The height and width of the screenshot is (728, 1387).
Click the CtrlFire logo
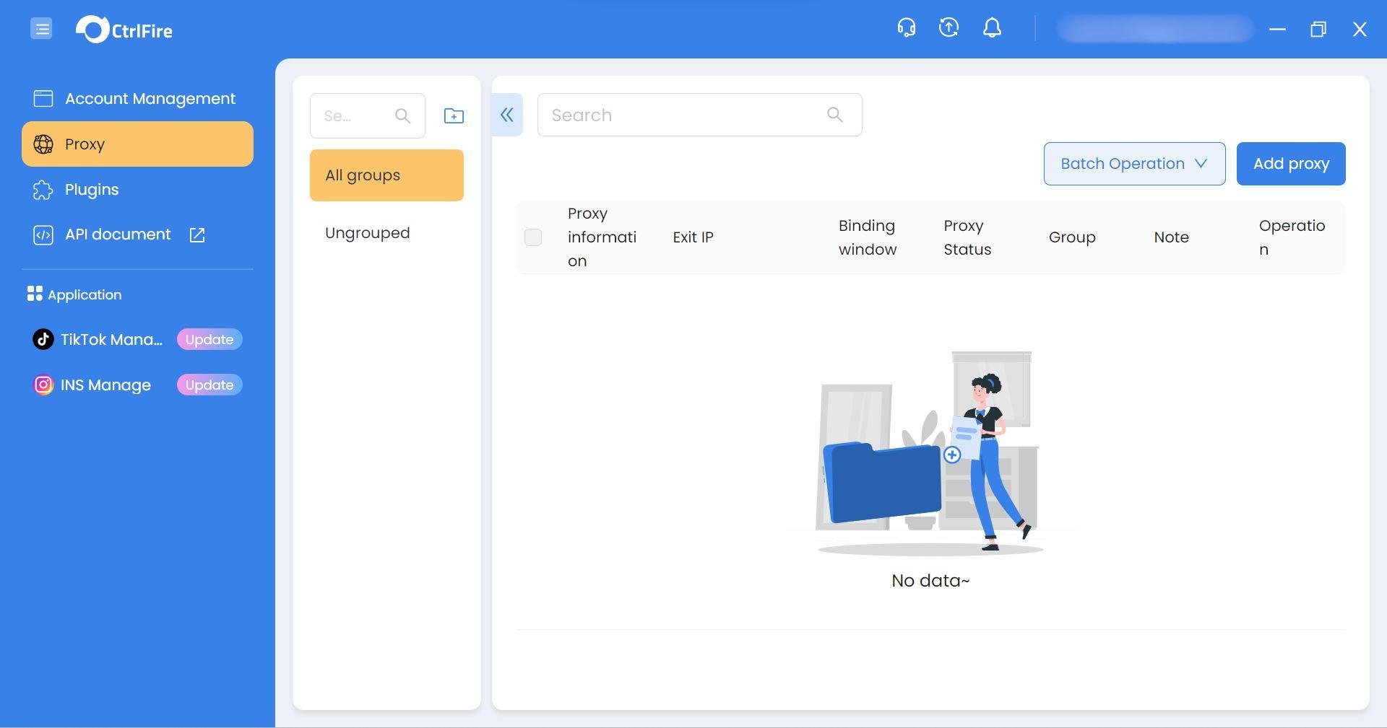click(x=124, y=30)
